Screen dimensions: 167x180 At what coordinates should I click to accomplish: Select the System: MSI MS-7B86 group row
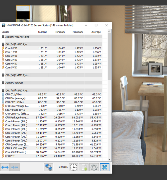pos(51,36)
